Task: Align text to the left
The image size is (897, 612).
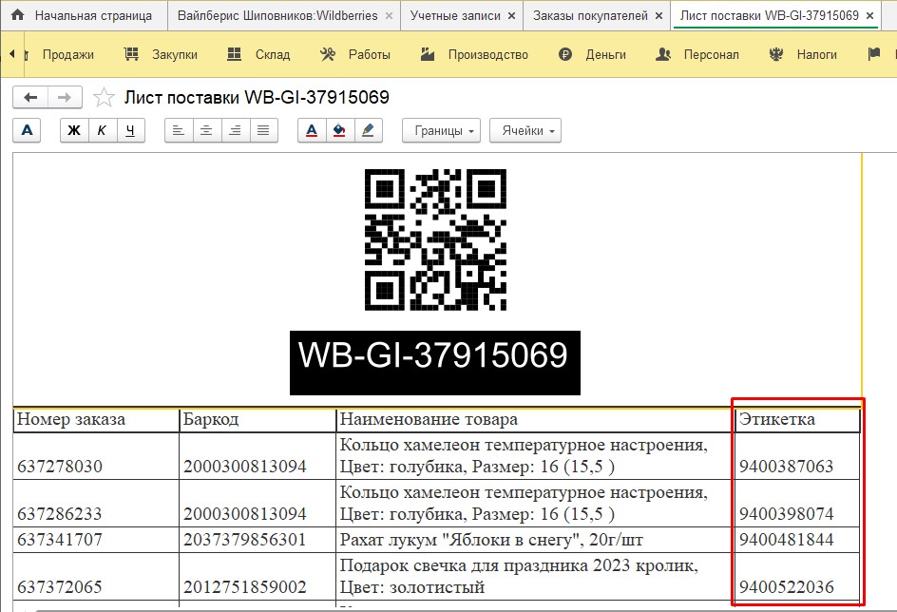Action: click(x=179, y=130)
